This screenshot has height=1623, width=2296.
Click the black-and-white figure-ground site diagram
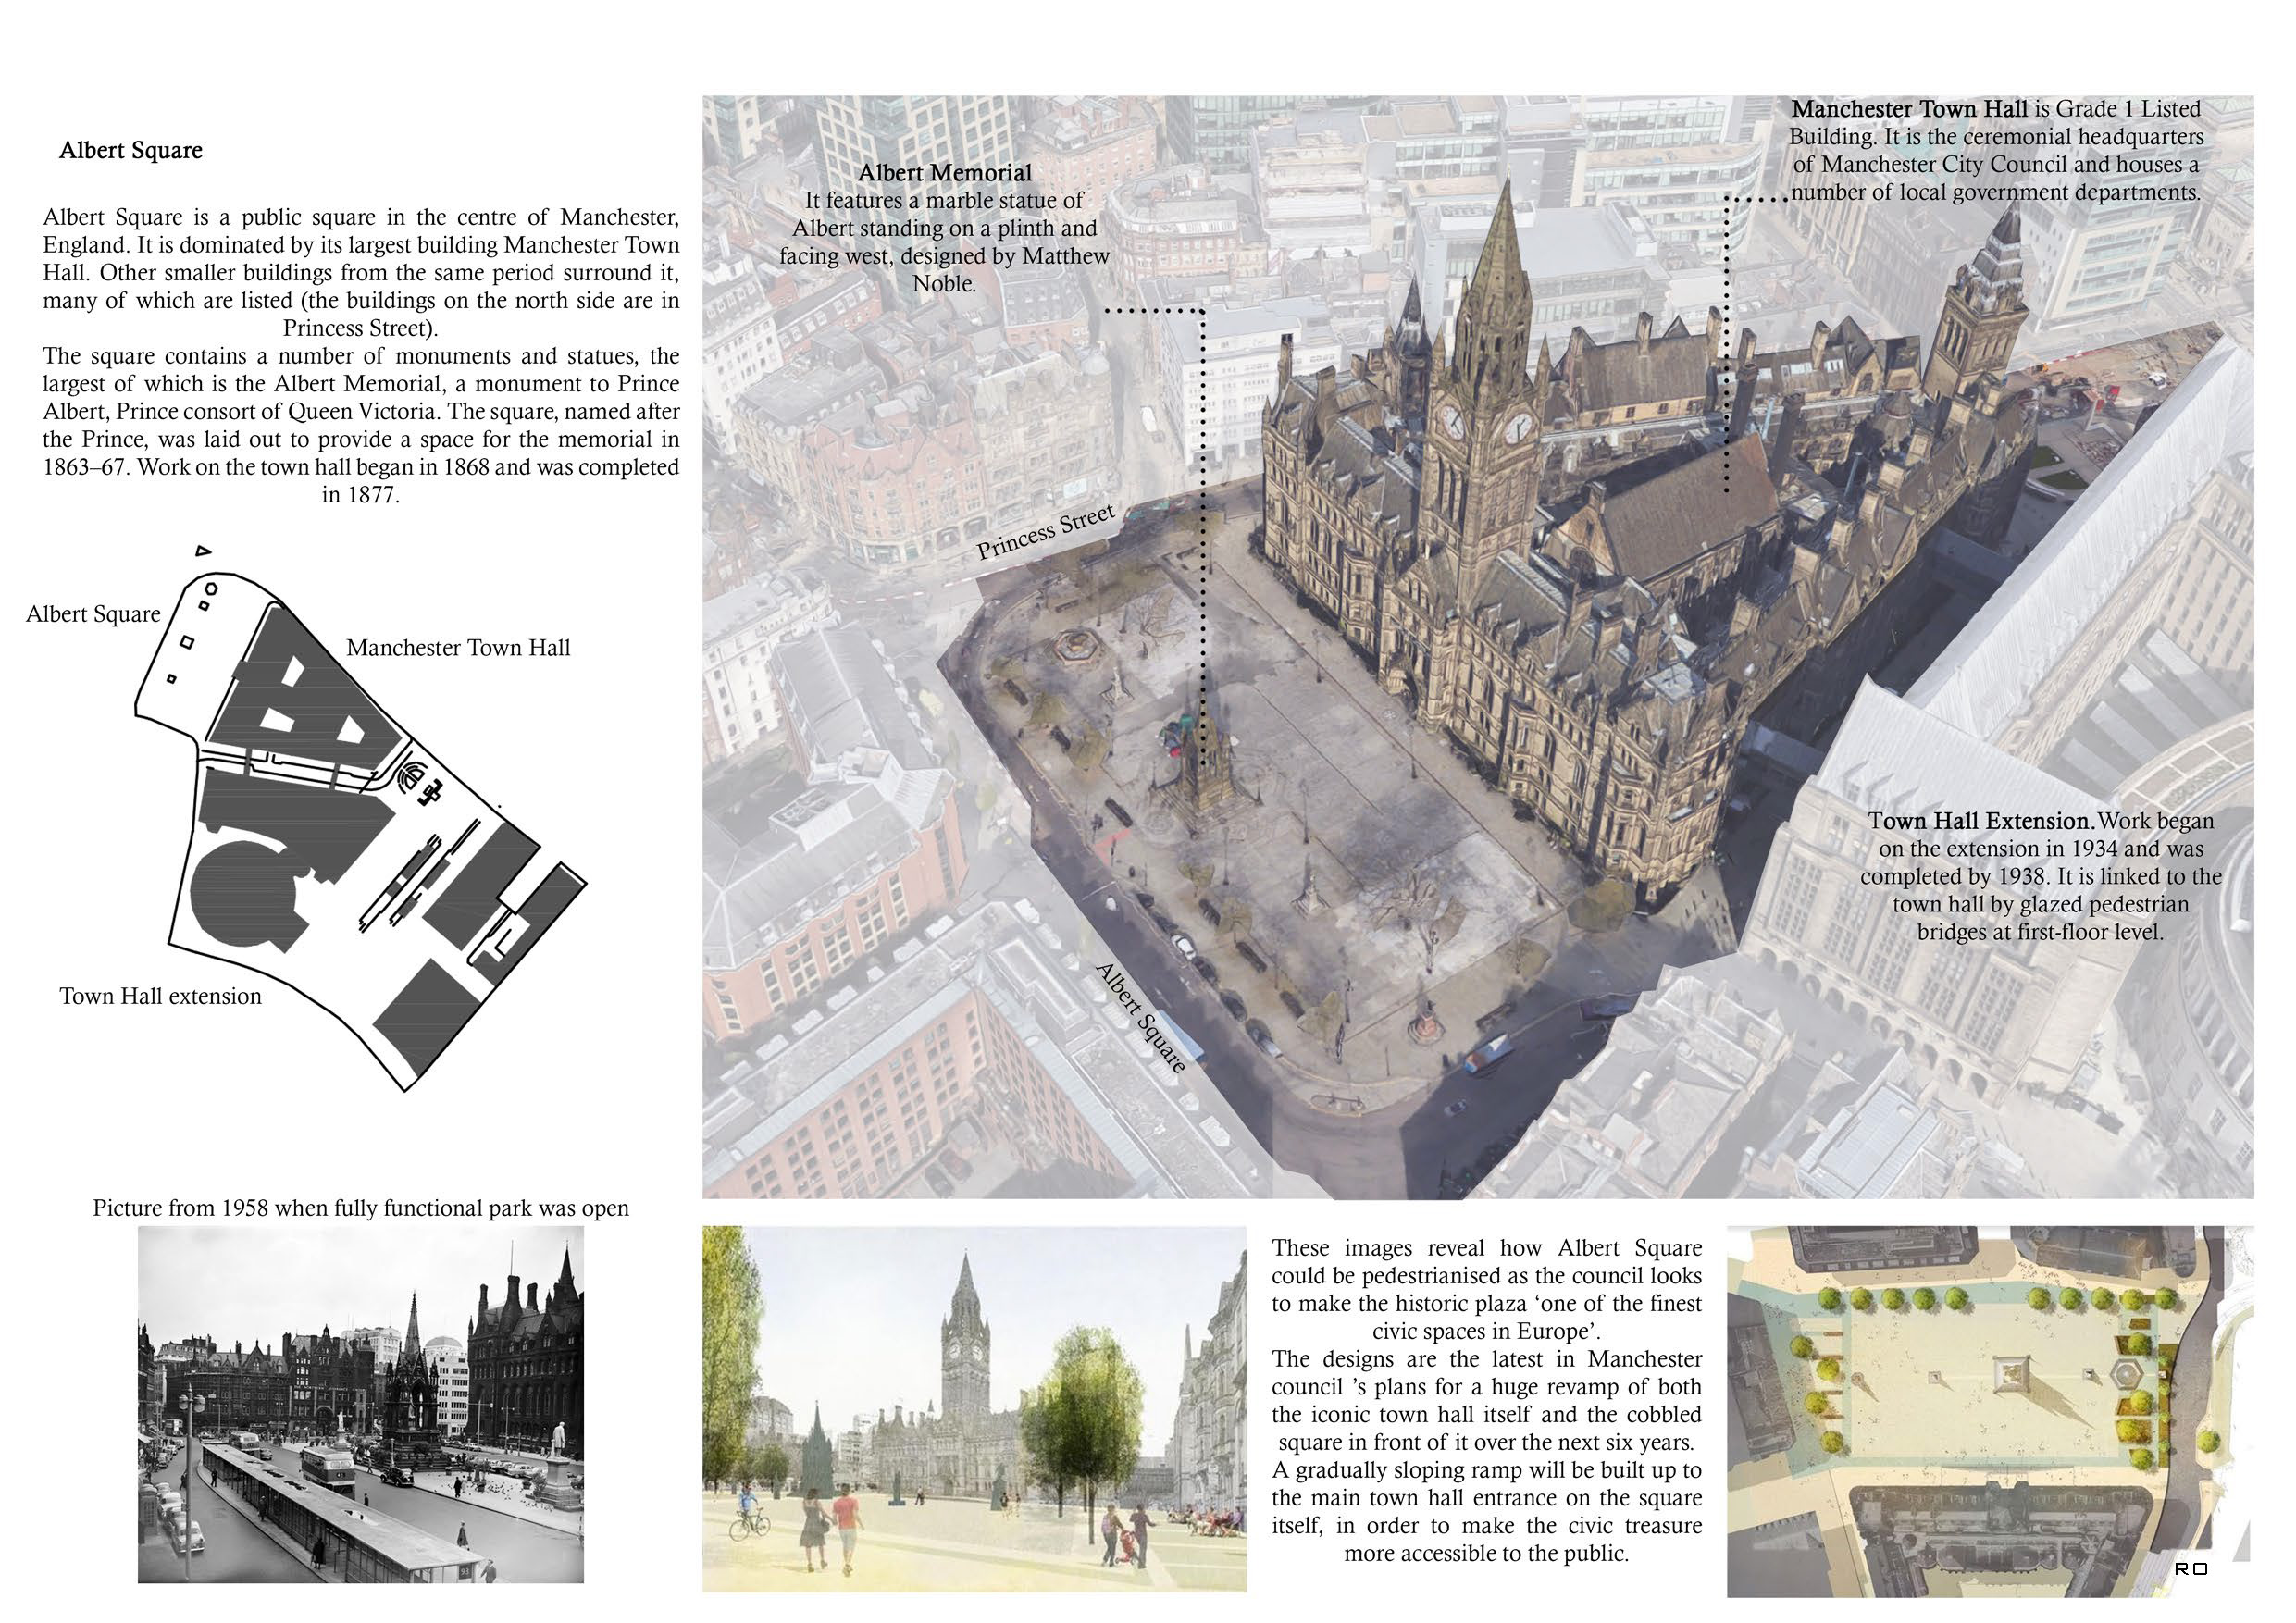pyautogui.click(x=360, y=830)
